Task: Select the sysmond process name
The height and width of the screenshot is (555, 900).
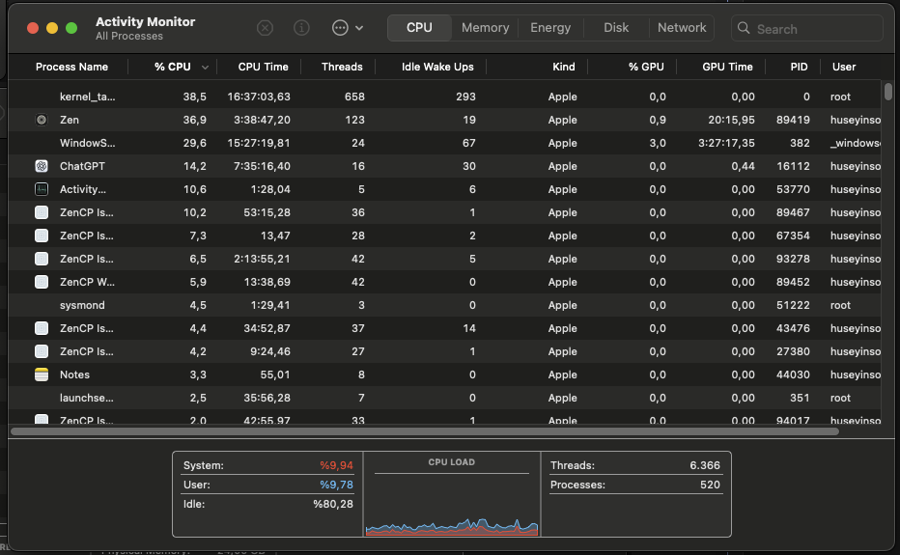Action: pos(82,305)
